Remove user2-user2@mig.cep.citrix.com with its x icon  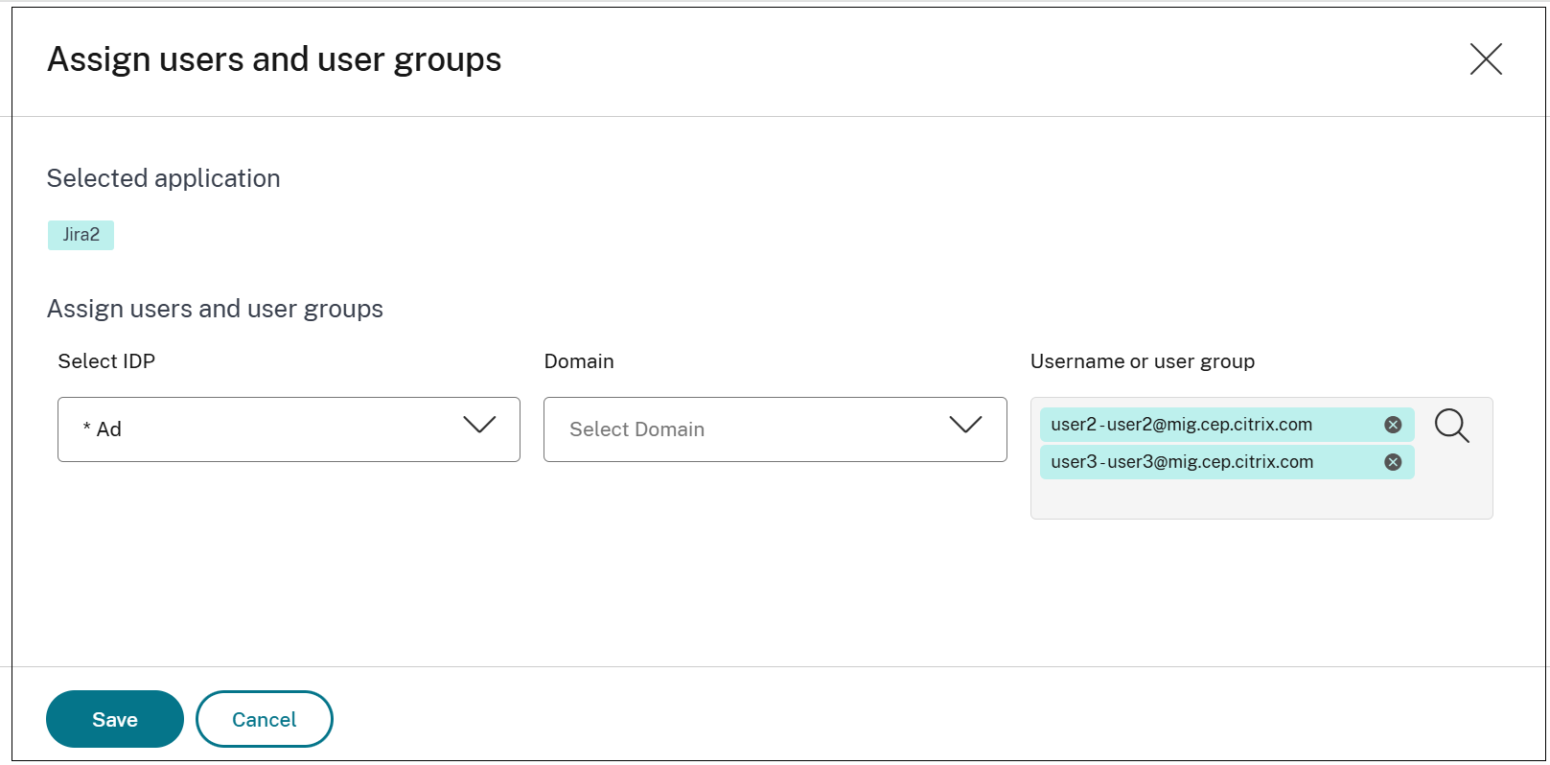[1393, 425]
